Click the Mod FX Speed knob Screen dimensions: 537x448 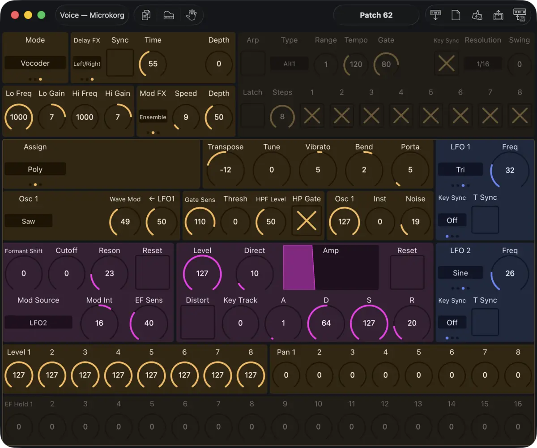(x=186, y=117)
